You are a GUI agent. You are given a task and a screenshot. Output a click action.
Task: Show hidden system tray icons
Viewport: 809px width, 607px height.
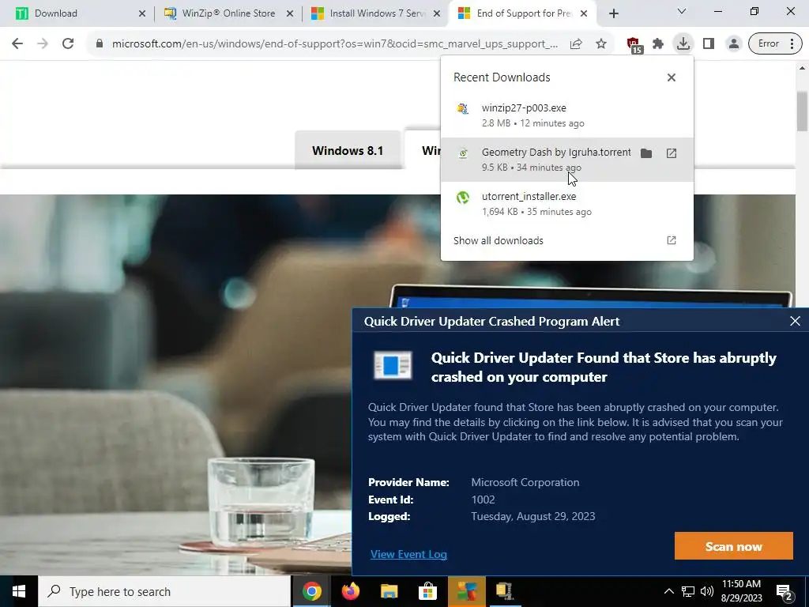[x=668, y=591]
